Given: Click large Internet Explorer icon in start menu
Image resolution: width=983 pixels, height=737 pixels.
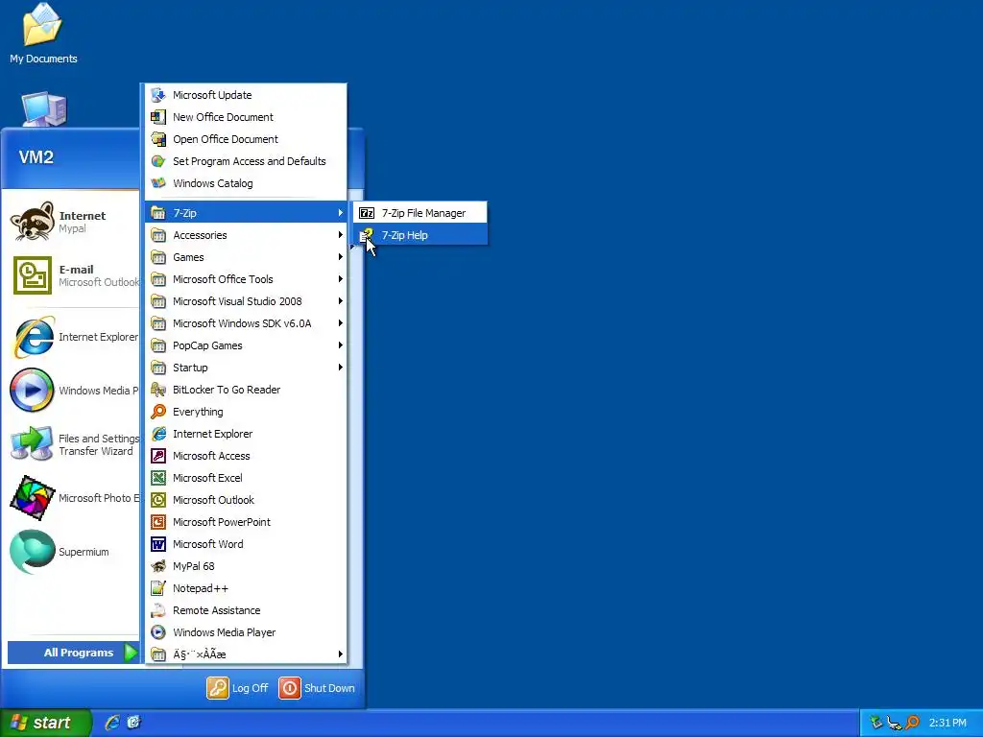Looking at the screenshot, I should tap(32, 337).
